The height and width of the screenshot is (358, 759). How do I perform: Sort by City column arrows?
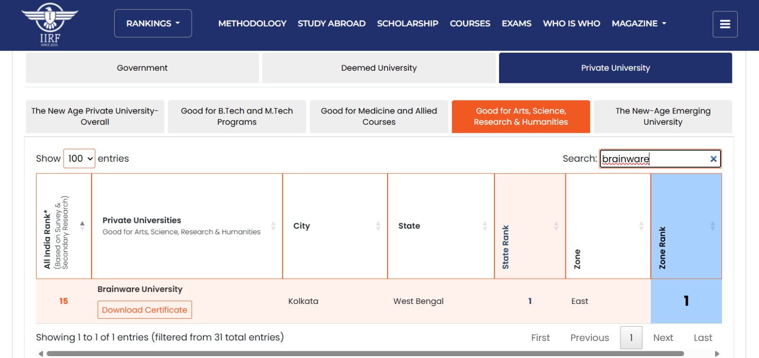pos(378,226)
